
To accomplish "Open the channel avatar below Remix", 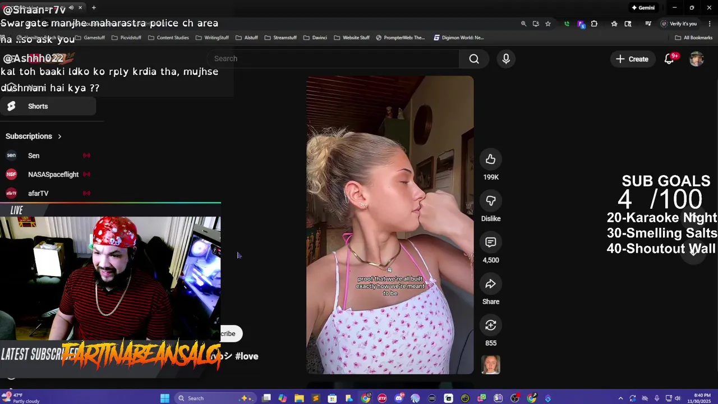I will tap(490, 365).
